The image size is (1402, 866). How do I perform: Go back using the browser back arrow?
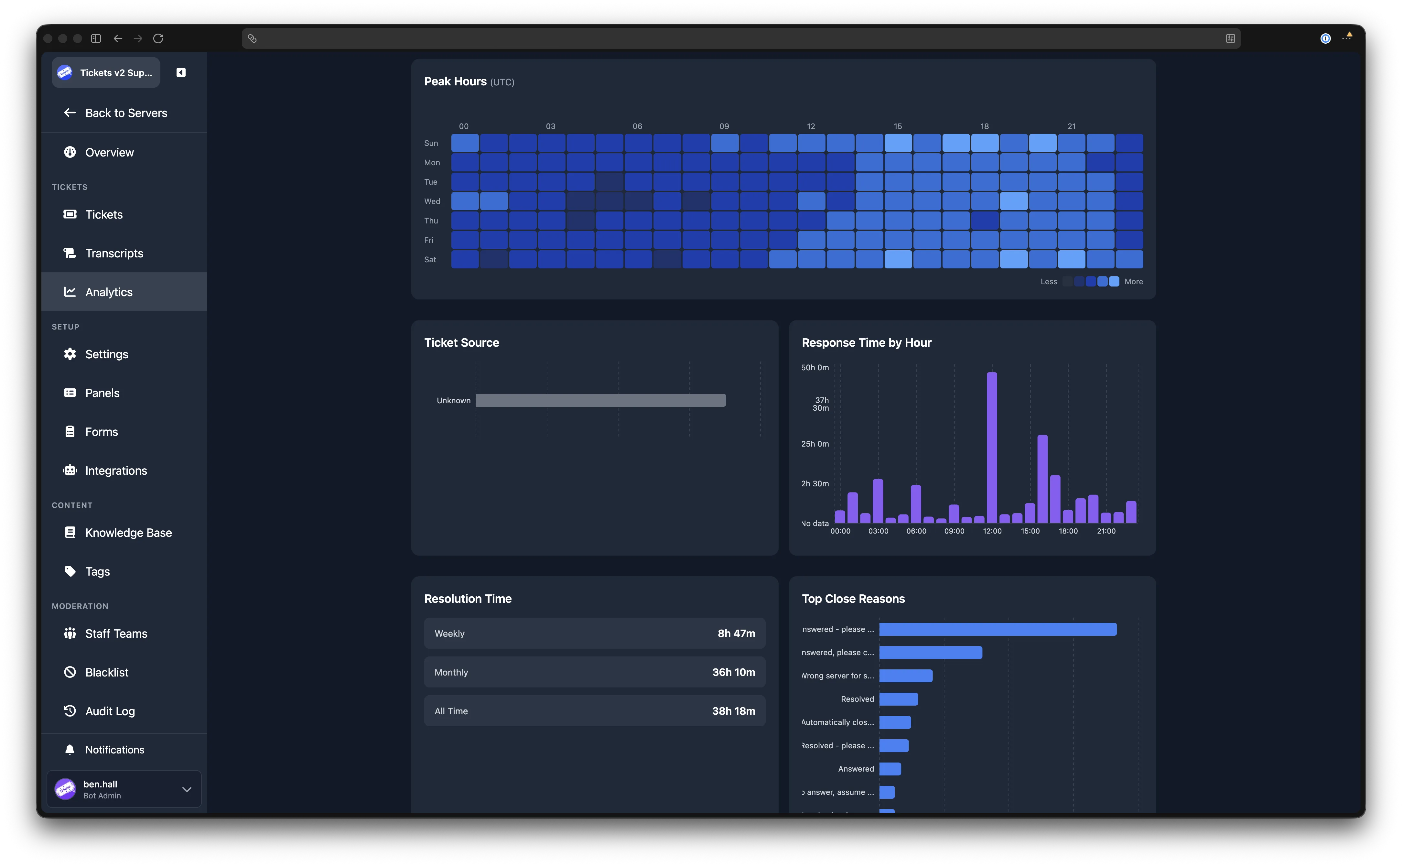pos(118,38)
